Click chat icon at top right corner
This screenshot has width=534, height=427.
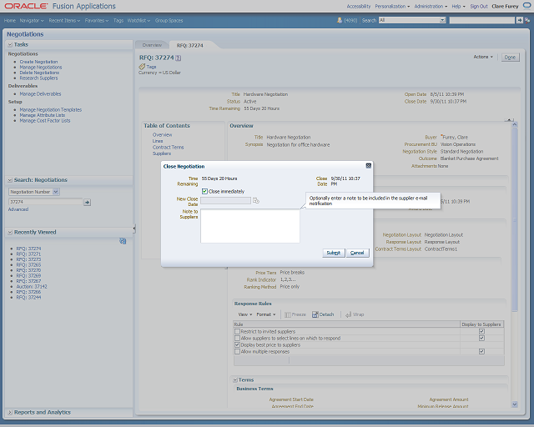[x=526, y=6]
